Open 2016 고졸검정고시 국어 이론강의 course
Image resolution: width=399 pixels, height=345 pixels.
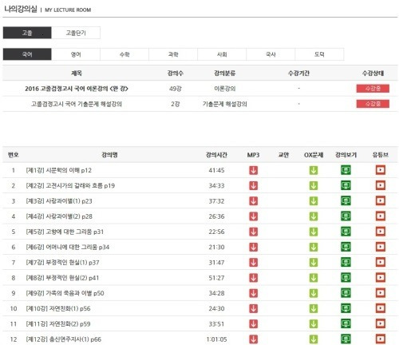pyautogui.click(x=77, y=89)
